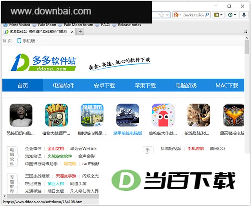Select the 首页 navigation tab
Viewport: 251px width, 206px height.
click(23, 85)
